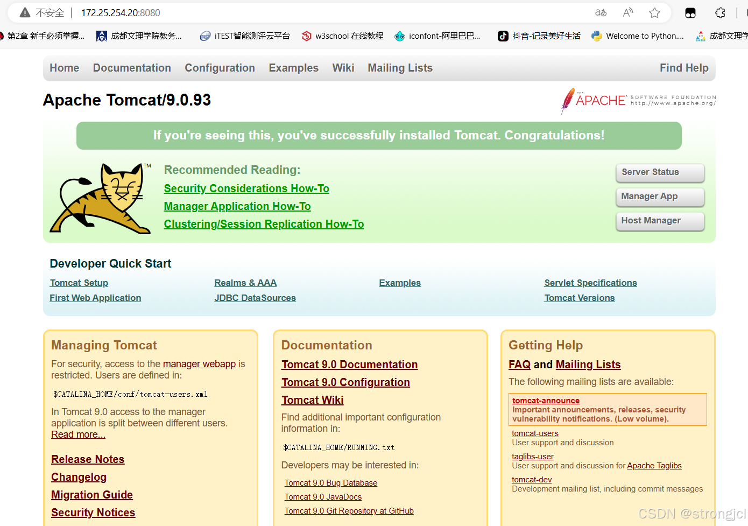Screen dimensions: 748x526
Task: Open Tomcat 9.0 Bug Database link
Action: tap(331, 483)
